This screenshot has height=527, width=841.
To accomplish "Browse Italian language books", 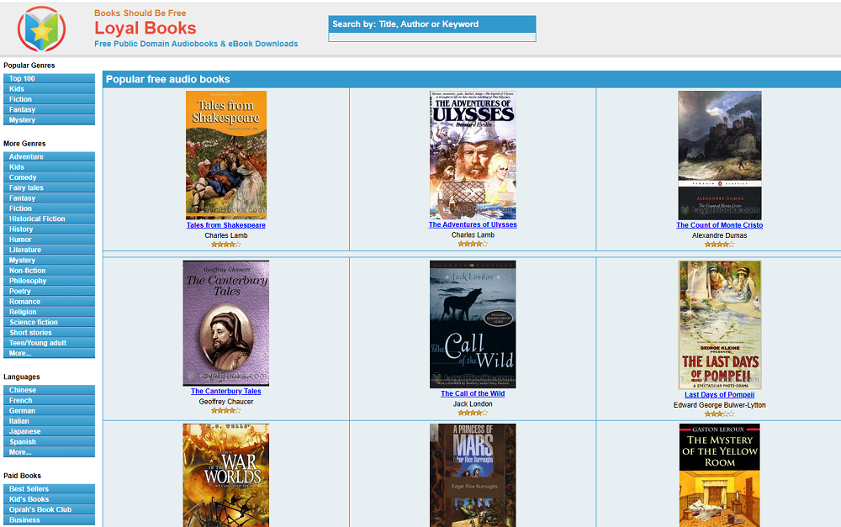I will pyautogui.click(x=49, y=421).
